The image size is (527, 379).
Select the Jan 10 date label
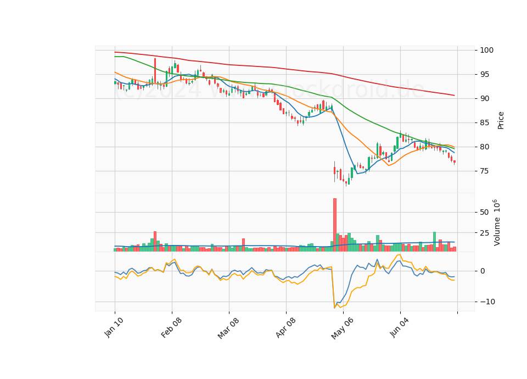[x=114, y=327]
